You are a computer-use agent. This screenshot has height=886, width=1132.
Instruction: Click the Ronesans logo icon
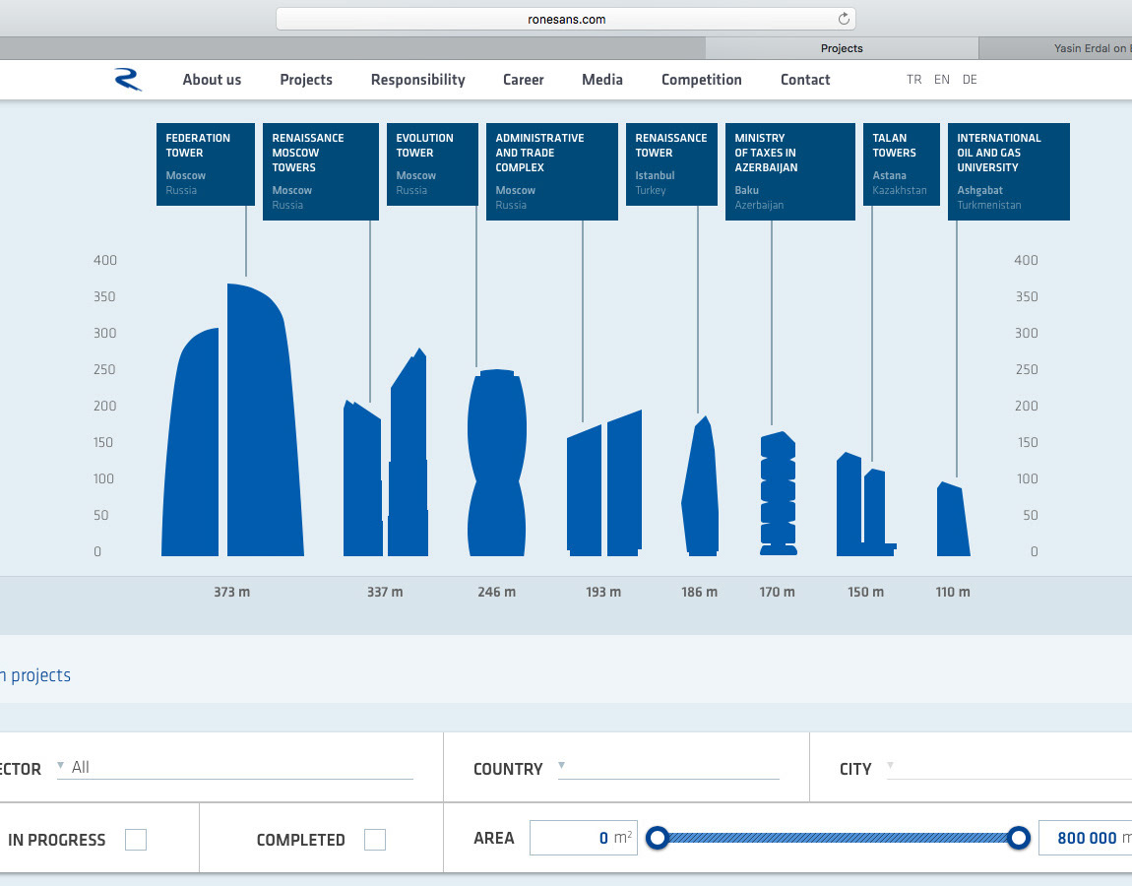tap(128, 80)
